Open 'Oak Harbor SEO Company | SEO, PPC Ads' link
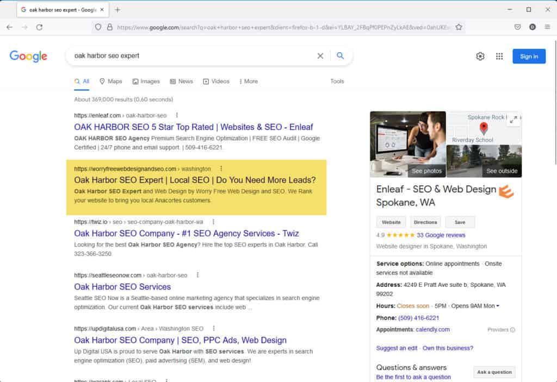Screen dimensions: 557x382 pyautogui.click(x=181, y=340)
